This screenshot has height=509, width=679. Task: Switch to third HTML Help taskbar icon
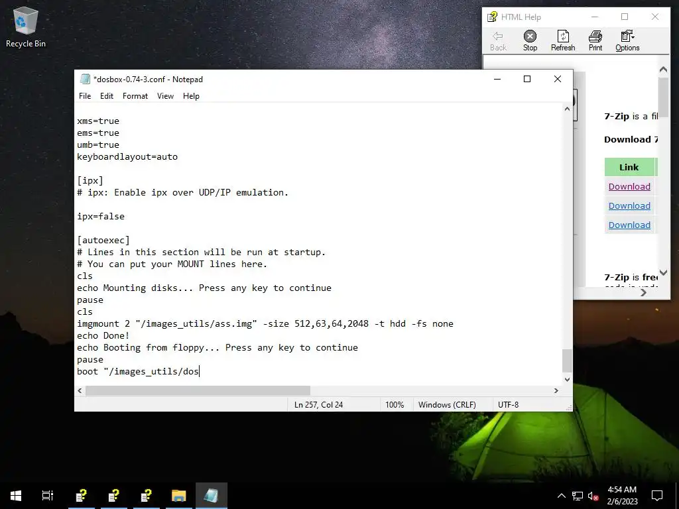[147, 496]
